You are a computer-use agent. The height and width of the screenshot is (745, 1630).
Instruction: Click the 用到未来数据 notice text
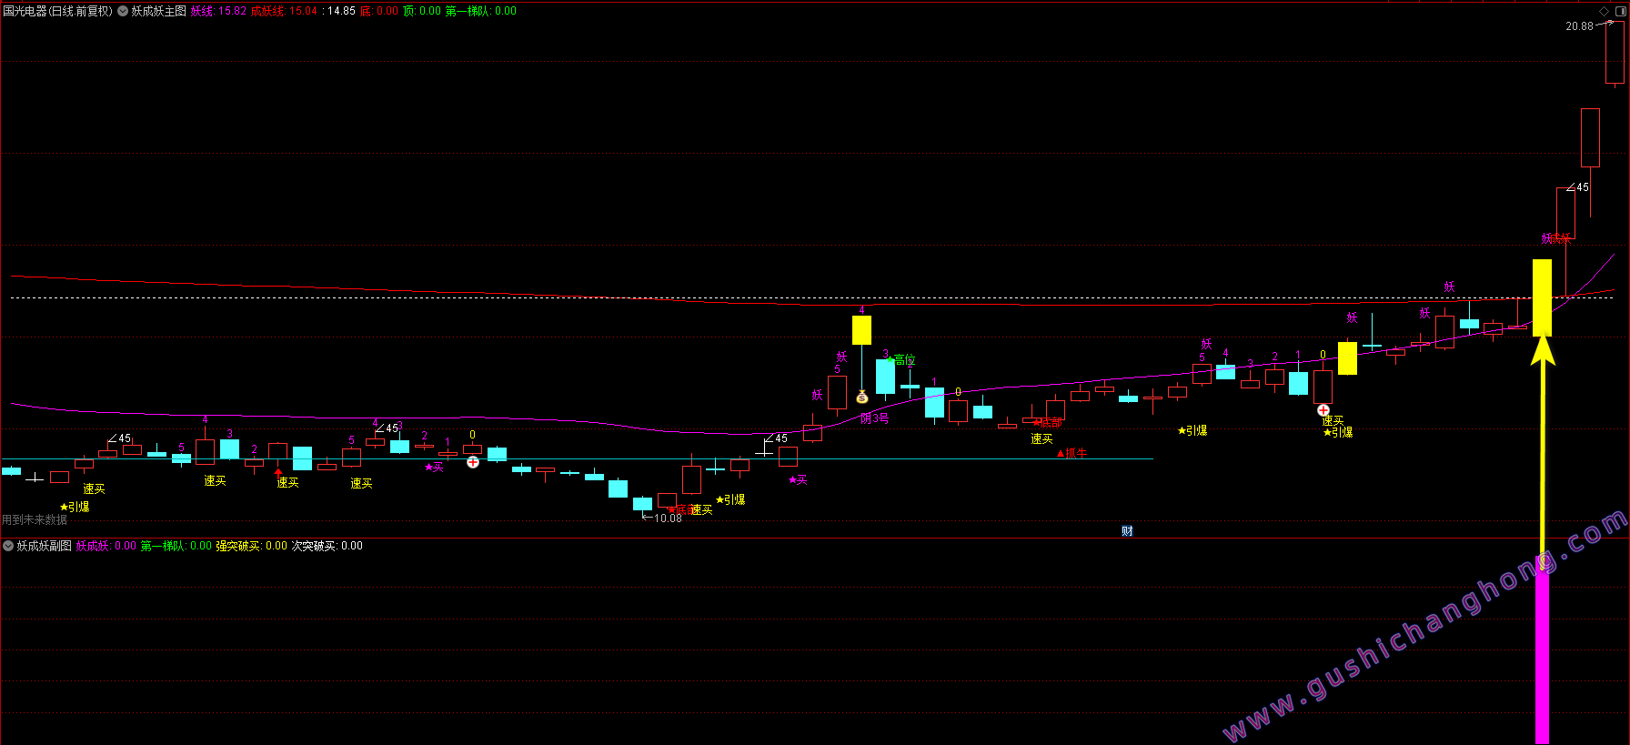click(x=35, y=520)
